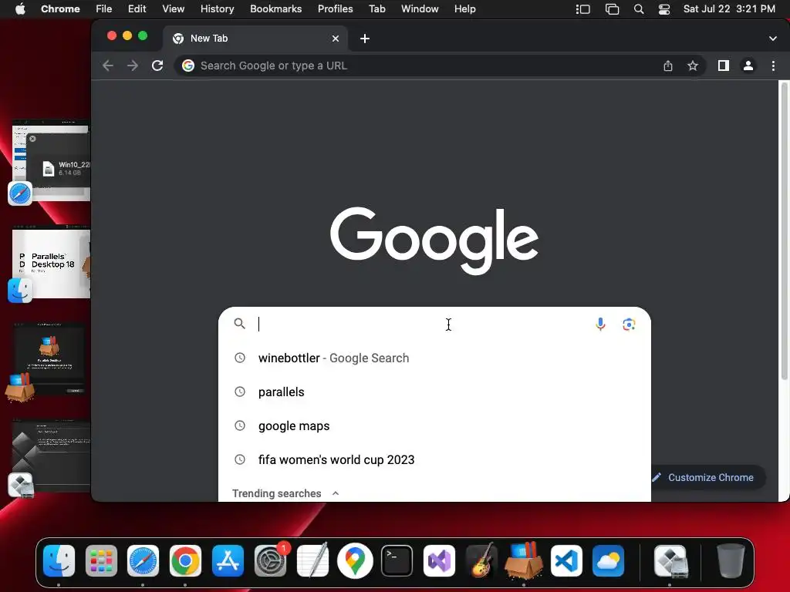790x592 pixels.
Task: Click the Chrome forward arrow
Action: (x=133, y=66)
